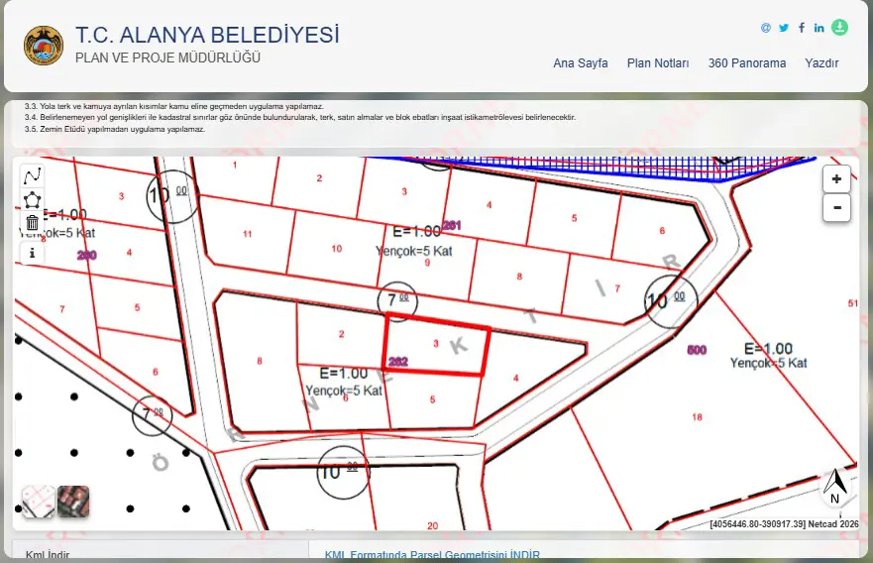Viewport: 873px width, 563px height.
Task: Open the 360 Panorama menu item
Action: pyautogui.click(x=746, y=62)
